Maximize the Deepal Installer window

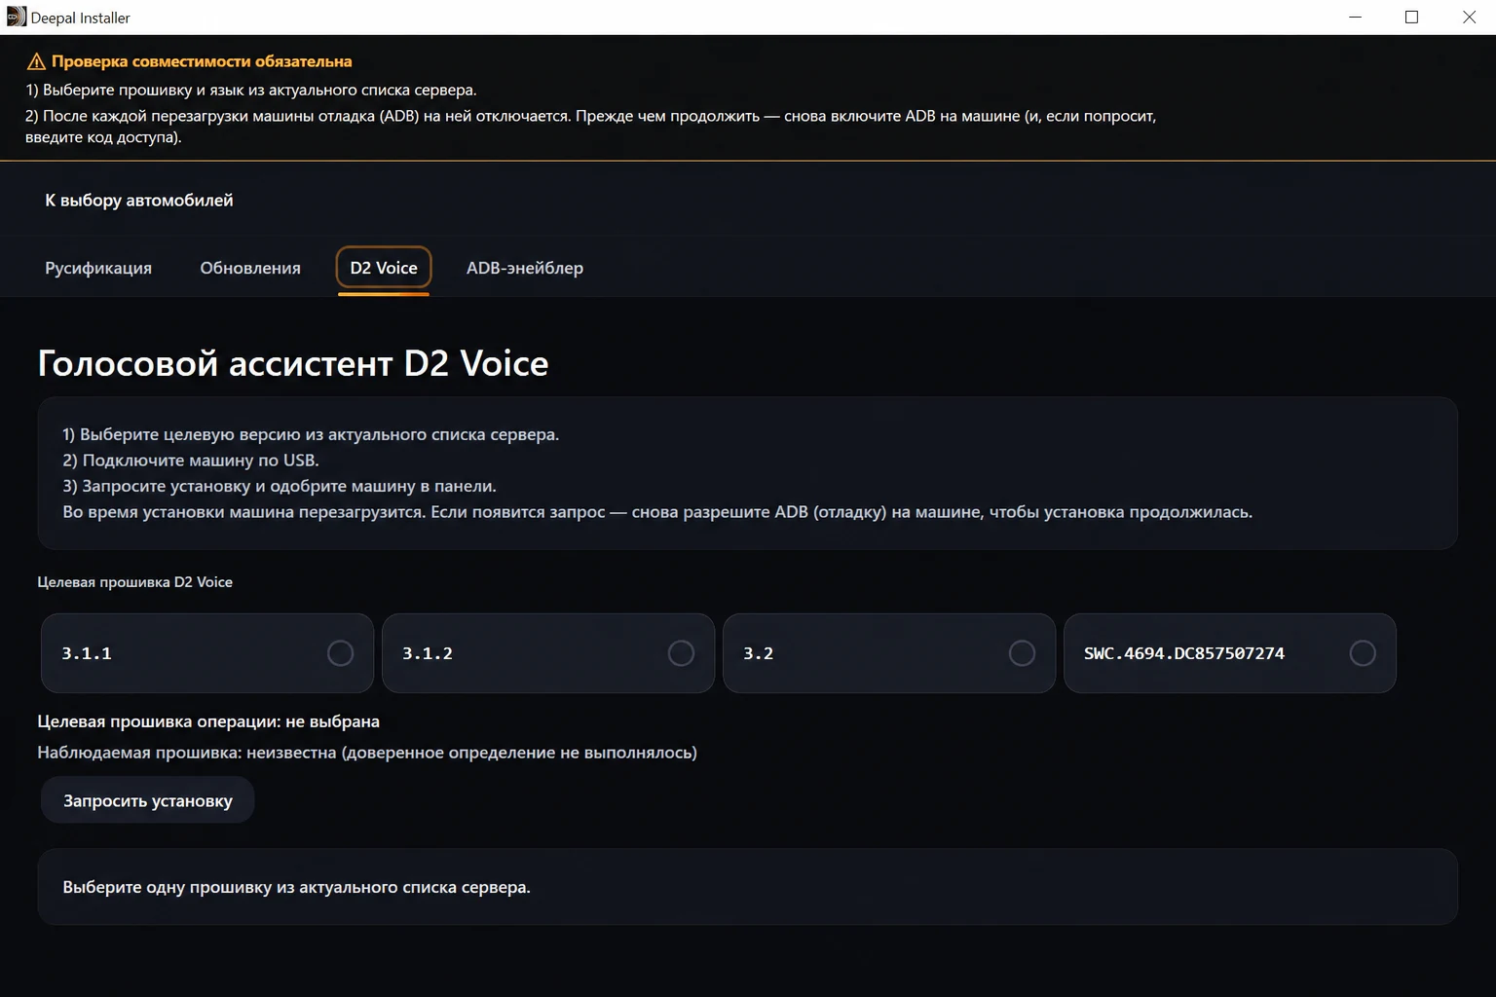1411,18
